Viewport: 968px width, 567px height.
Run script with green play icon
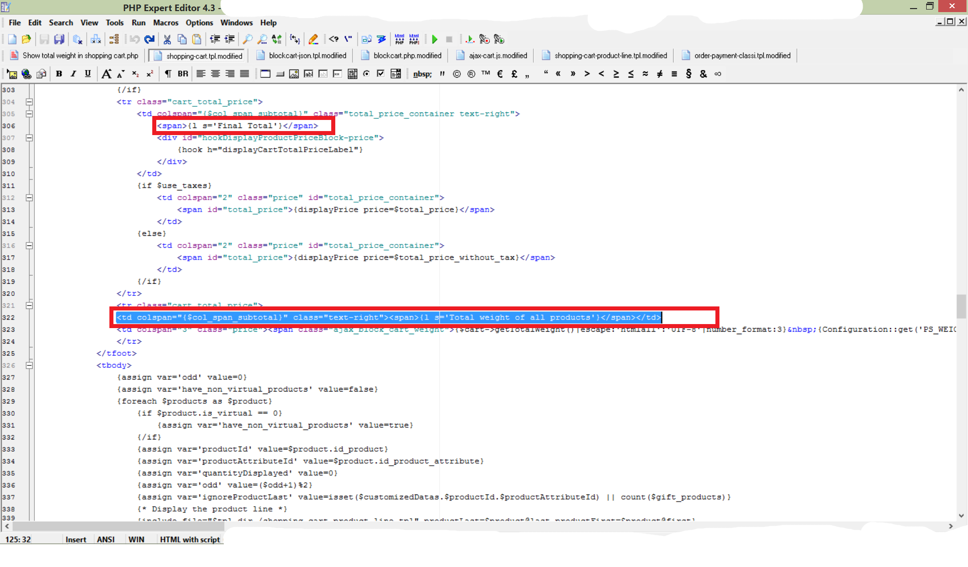point(435,39)
